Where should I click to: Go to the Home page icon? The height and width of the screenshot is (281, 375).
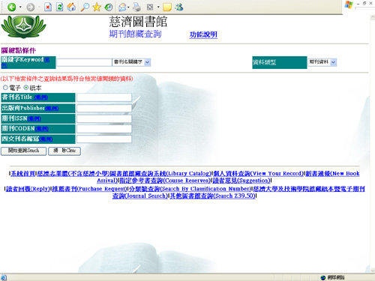[71, 7]
